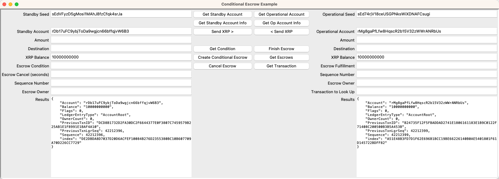Click the standby Destination field

point(121,48)
